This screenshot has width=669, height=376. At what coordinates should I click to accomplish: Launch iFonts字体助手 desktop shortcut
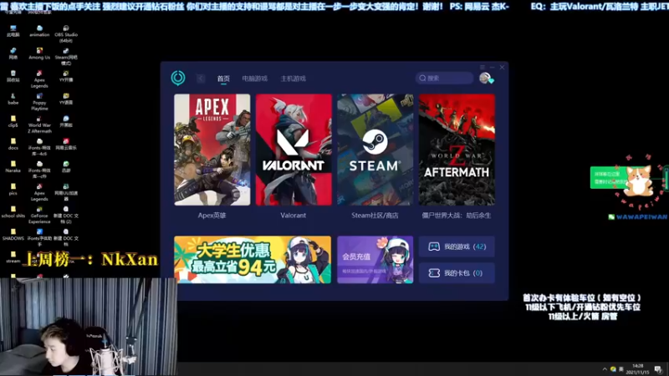[x=39, y=237]
